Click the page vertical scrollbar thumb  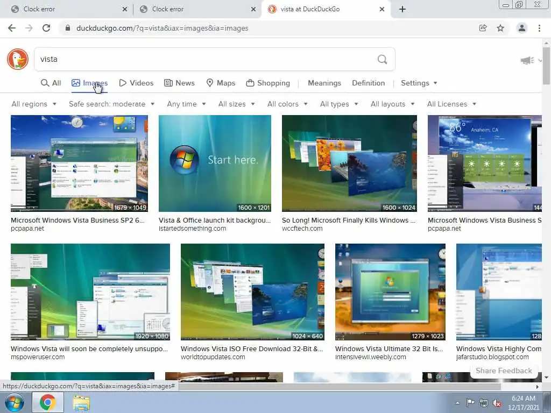tap(546, 66)
